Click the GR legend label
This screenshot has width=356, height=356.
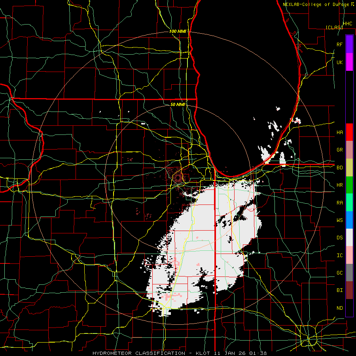click(x=339, y=150)
